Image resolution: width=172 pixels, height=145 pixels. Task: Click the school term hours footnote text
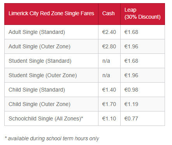52,139
